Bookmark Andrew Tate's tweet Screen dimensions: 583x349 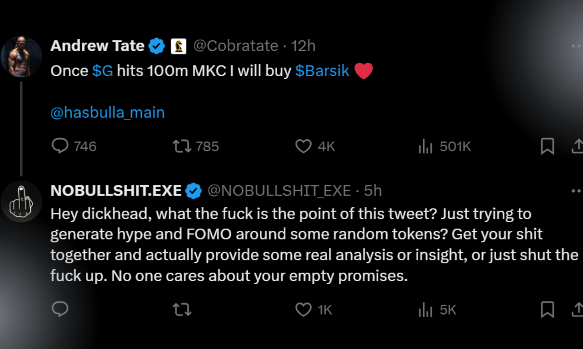click(x=547, y=146)
